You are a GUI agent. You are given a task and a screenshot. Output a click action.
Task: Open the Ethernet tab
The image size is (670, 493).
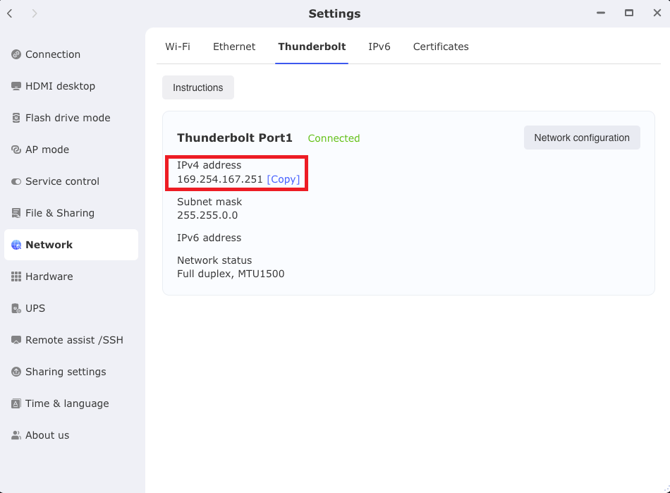234,47
